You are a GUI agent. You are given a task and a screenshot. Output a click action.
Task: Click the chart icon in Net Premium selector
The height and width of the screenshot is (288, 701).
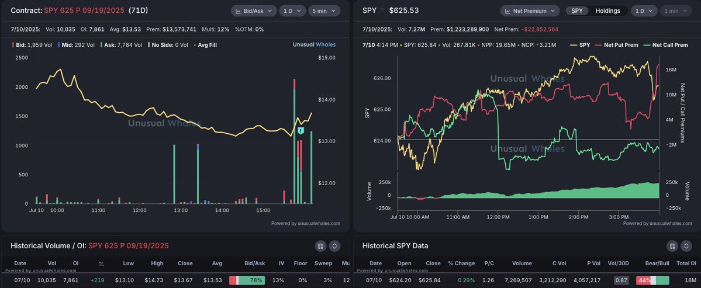click(508, 11)
